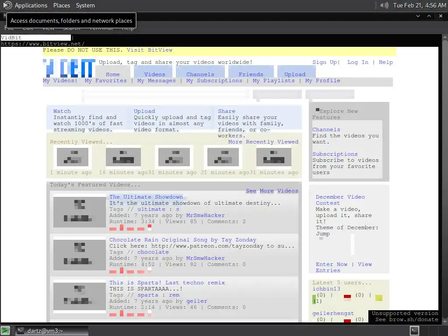The height and width of the screenshot is (336, 448).
Task: Click the bitview.net URL bar
Action: click(43, 44)
